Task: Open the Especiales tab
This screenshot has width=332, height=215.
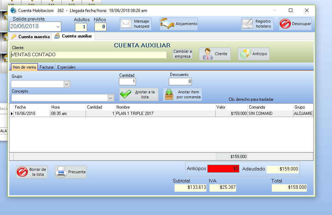Action: coord(66,67)
